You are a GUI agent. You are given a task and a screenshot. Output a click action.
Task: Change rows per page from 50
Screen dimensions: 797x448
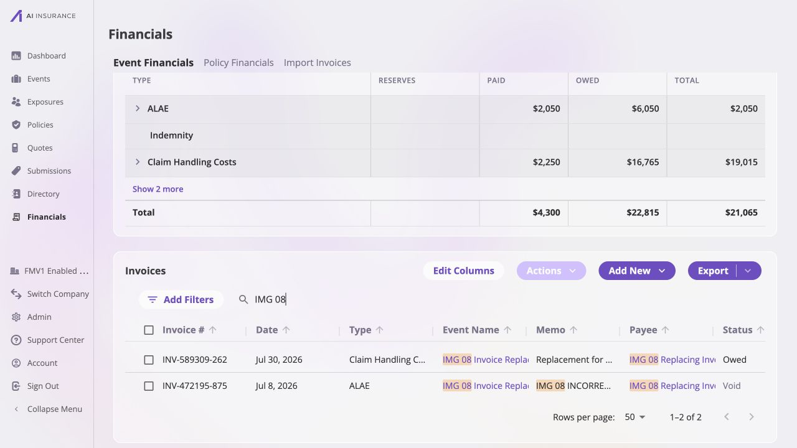pyautogui.click(x=635, y=417)
